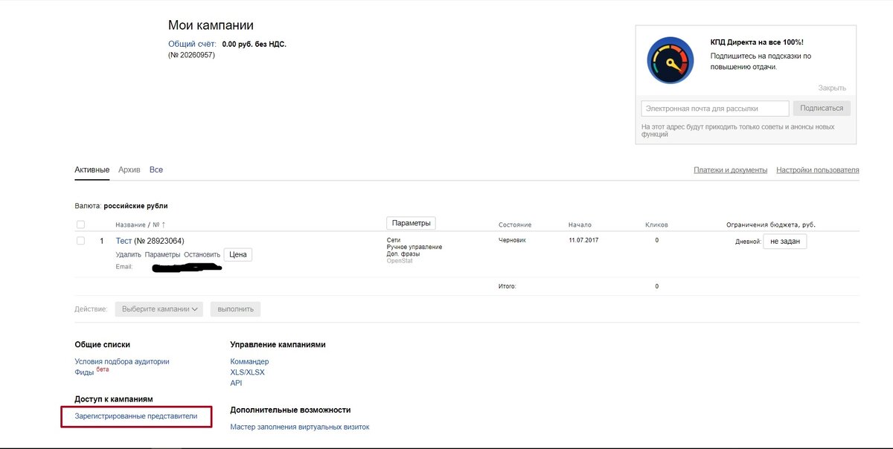Open the Выберите кампании dropdown
Image resolution: width=893 pixels, height=449 pixels.
(159, 309)
